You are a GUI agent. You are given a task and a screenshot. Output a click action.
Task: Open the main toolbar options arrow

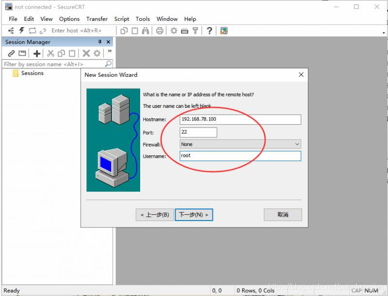tap(384, 32)
